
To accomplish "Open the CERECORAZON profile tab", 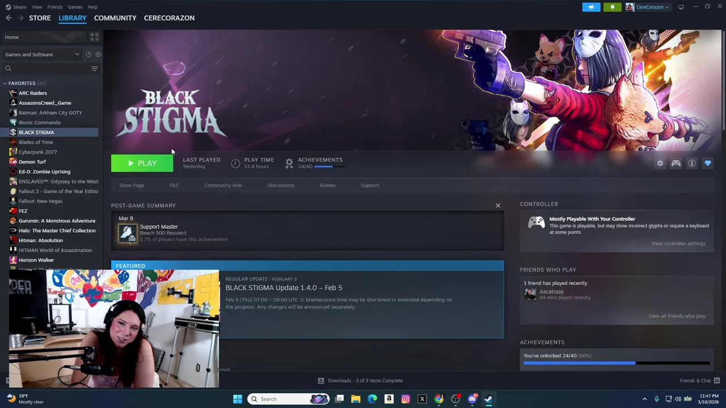I will 169,18.
